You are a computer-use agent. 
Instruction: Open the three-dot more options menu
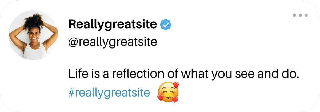coord(300,15)
